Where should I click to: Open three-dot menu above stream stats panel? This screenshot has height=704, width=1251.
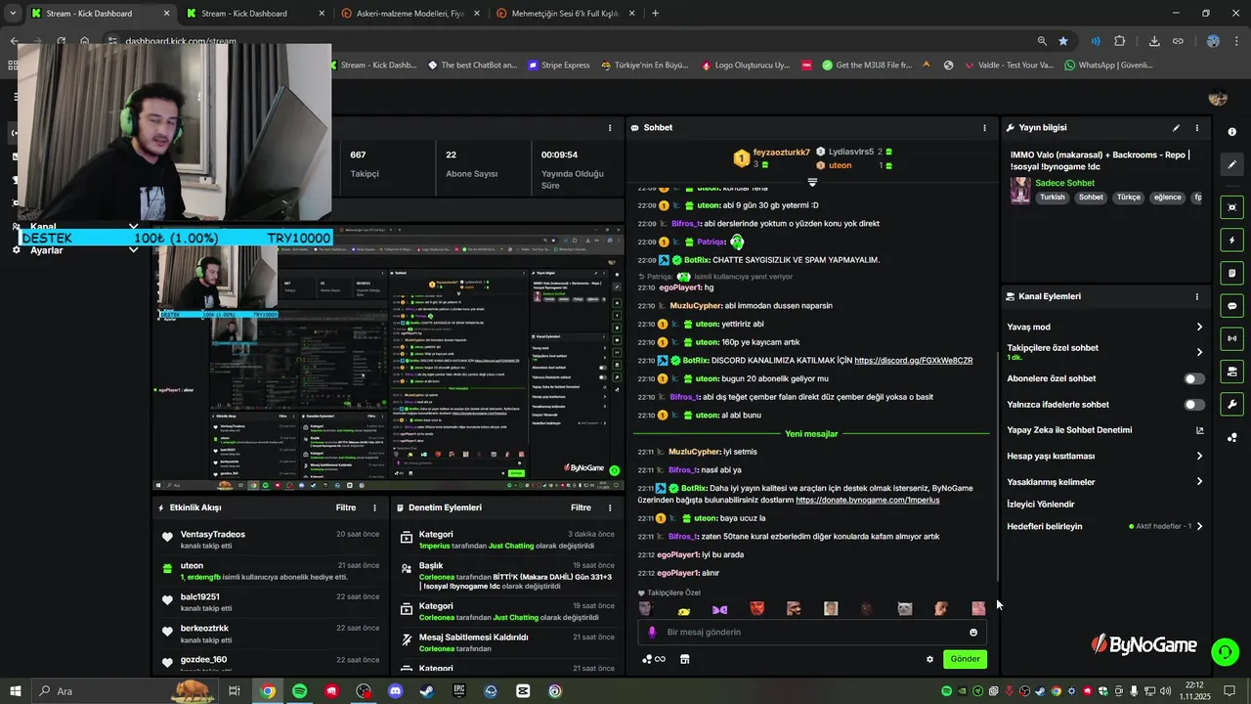(610, 128)
